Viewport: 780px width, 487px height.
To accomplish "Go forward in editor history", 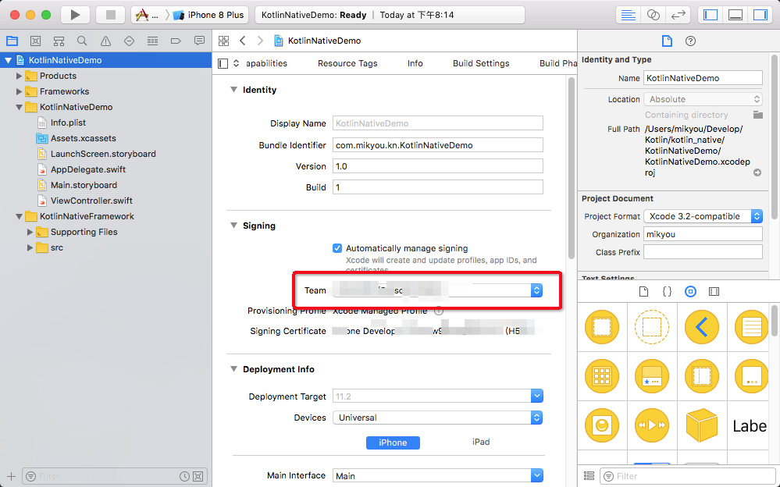I will point(260,41).
